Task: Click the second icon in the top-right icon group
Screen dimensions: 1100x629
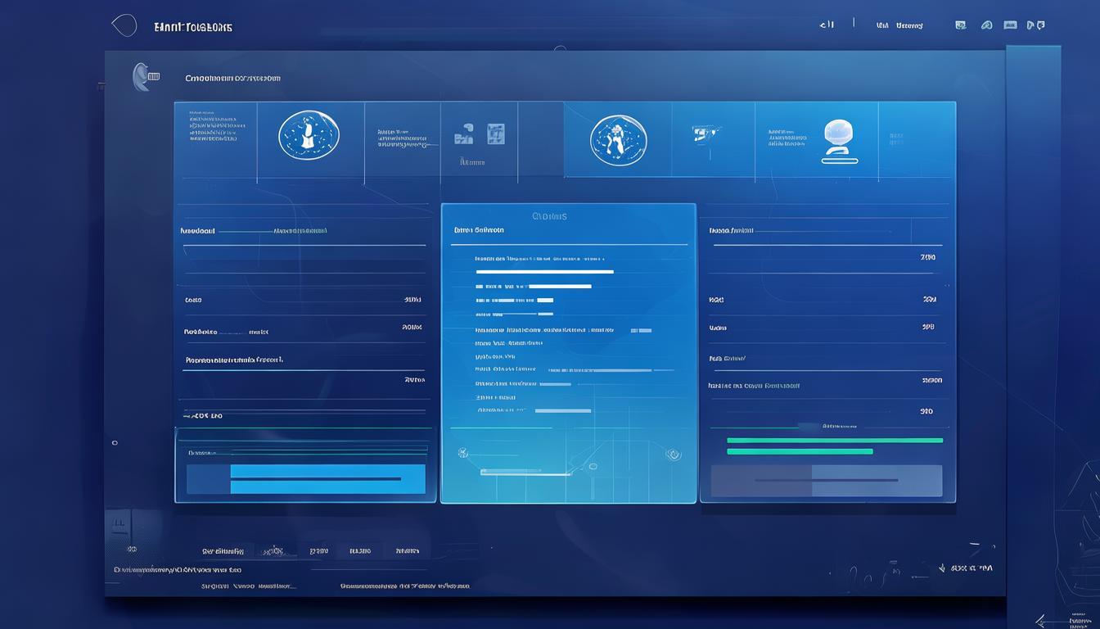Action: pos(986,25)
